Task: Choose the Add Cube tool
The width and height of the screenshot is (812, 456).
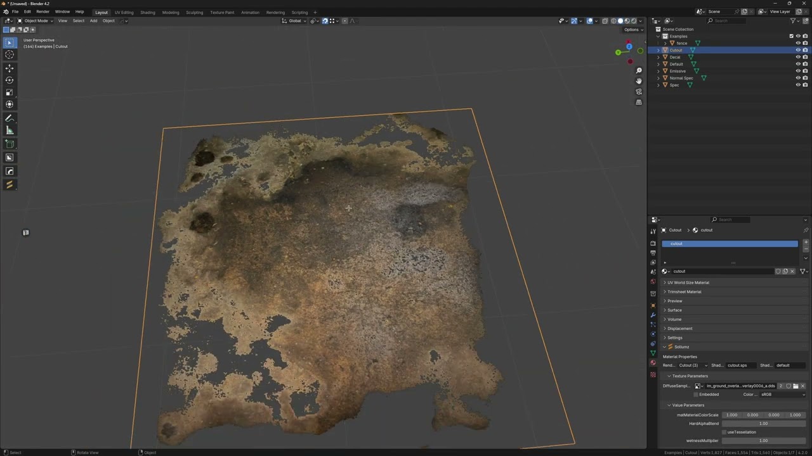Action: coord(10,144)
